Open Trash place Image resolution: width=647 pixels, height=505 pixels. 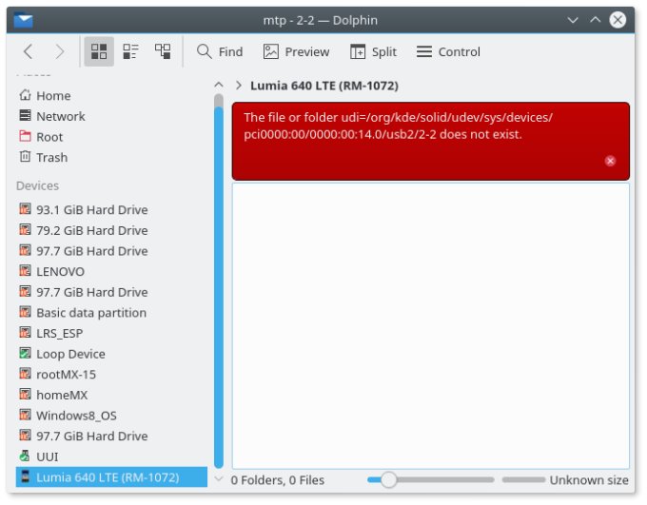pyautogui.click(x=111, y=158)
